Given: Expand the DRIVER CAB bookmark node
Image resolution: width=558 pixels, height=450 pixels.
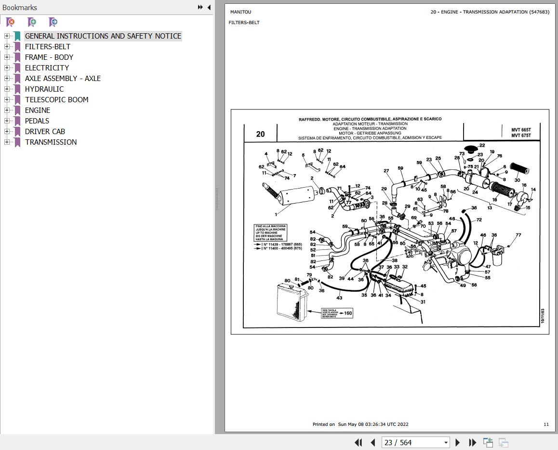Looking at the screenshot, I should tap(7, 132).
